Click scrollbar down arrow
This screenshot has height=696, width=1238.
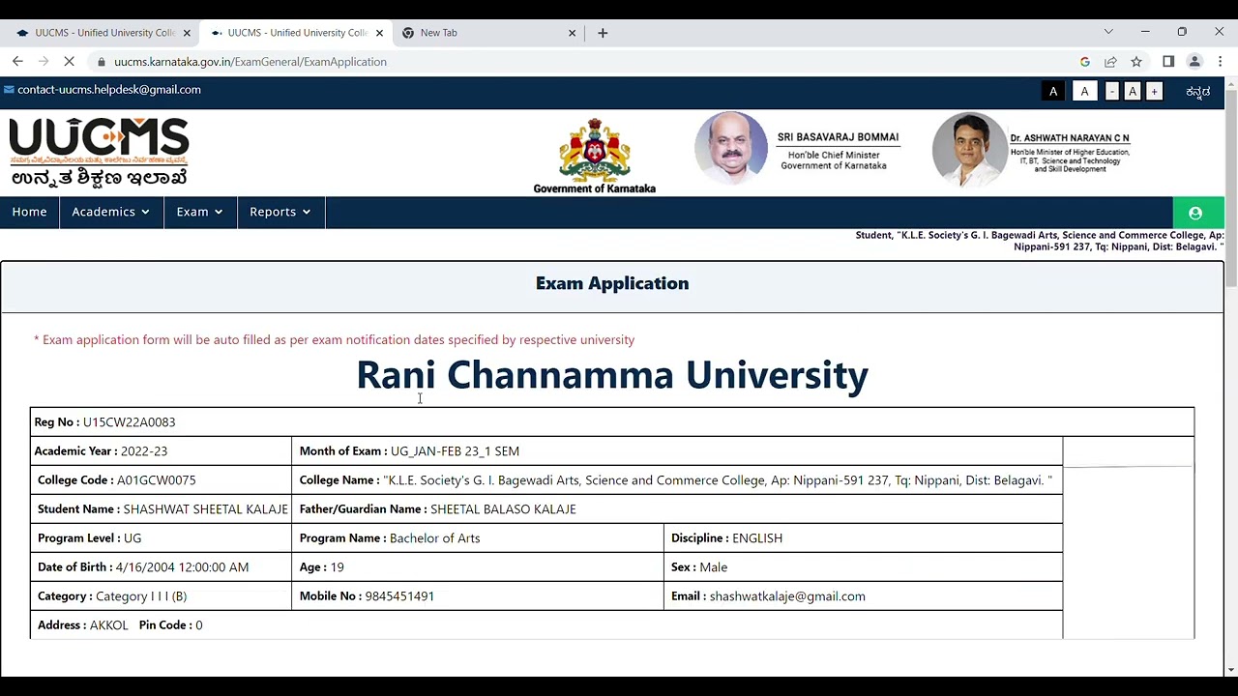pos(1230,669)
